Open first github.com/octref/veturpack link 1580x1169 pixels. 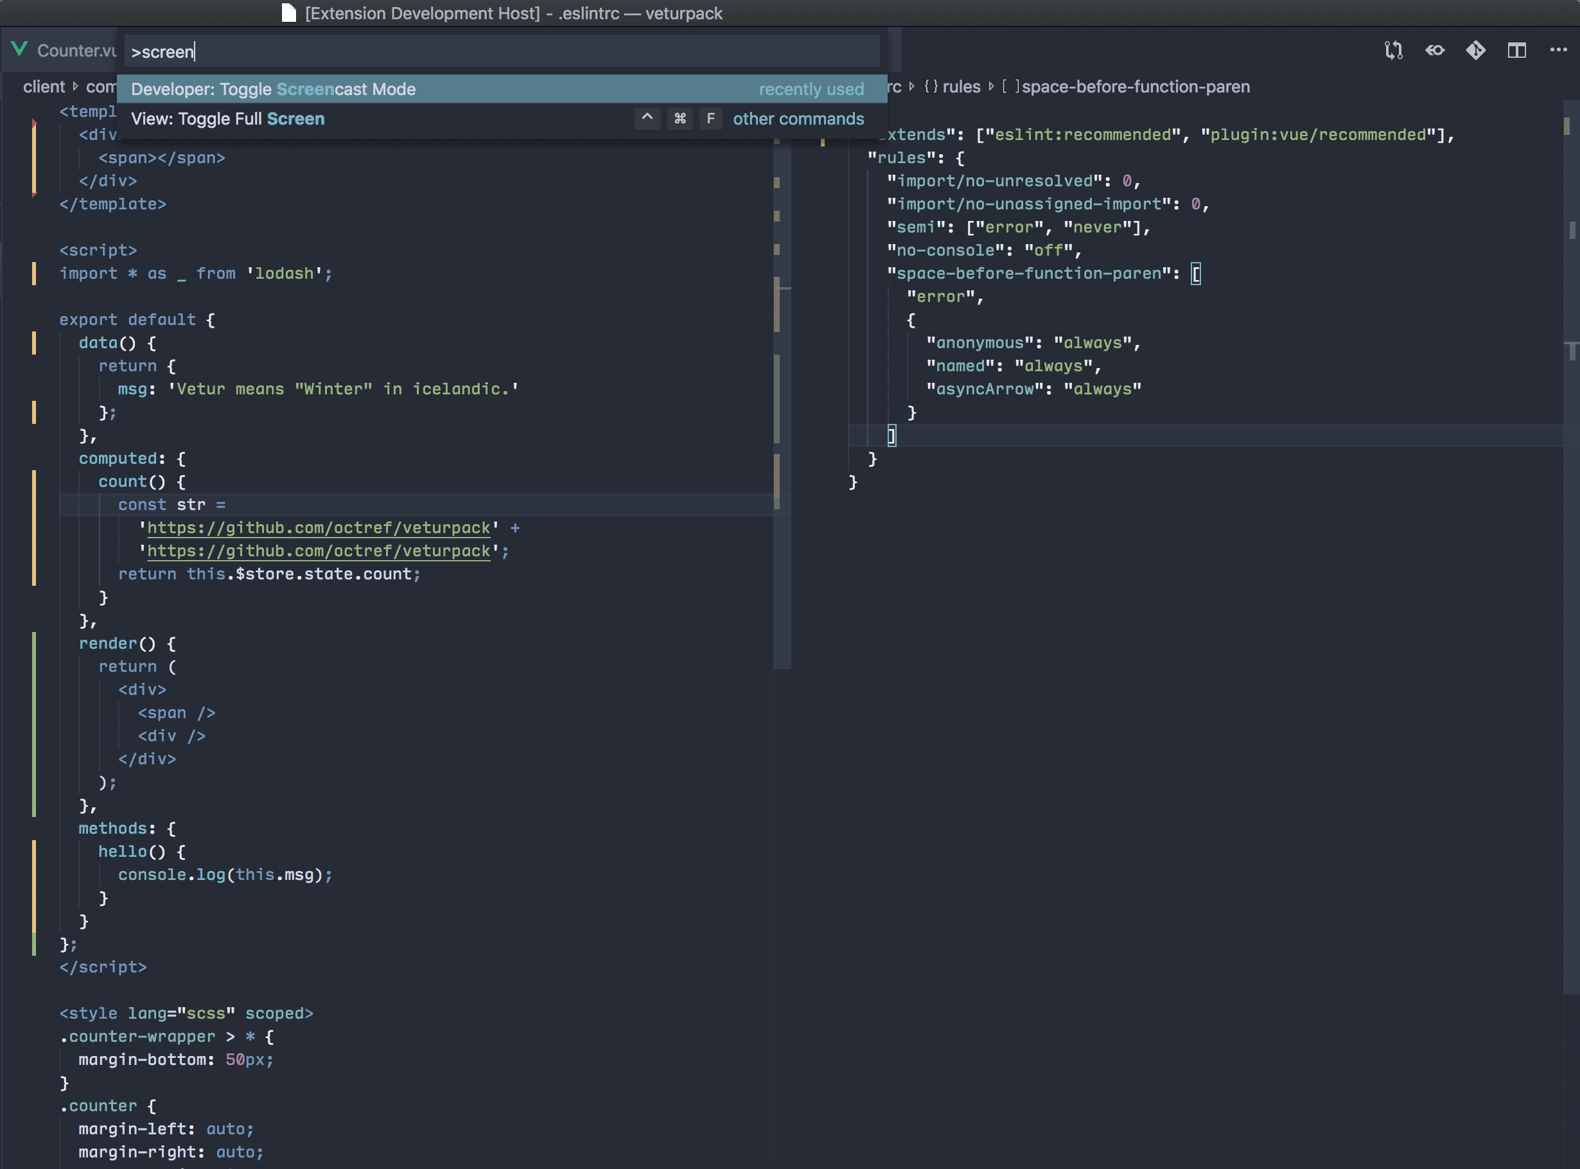319,528
